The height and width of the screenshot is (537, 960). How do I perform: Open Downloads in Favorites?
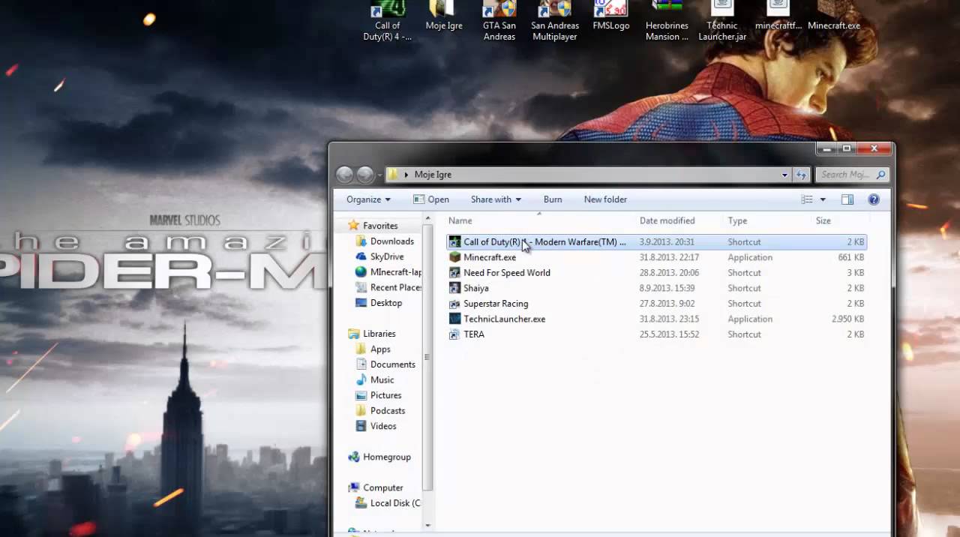point(384,241)
